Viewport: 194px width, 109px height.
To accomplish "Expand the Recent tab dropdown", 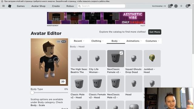I will [79, 41].
